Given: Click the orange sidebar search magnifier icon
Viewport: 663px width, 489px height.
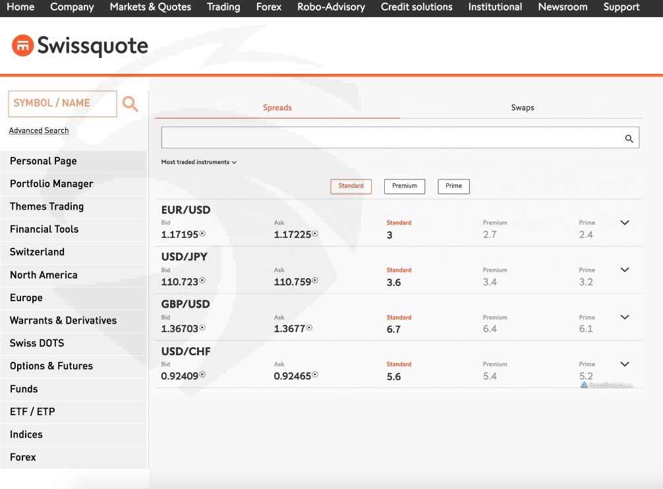Looking at the screenshot, I should click(130, 103).
